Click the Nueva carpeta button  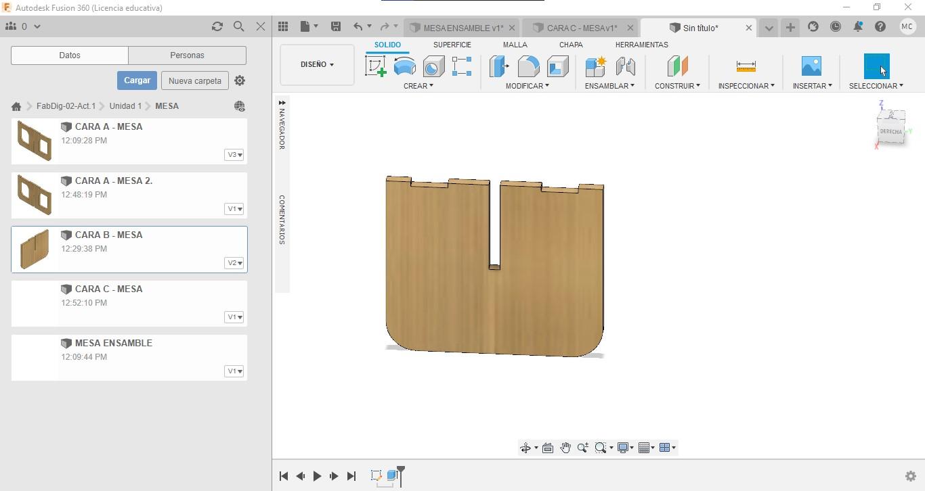coord(194,80)
